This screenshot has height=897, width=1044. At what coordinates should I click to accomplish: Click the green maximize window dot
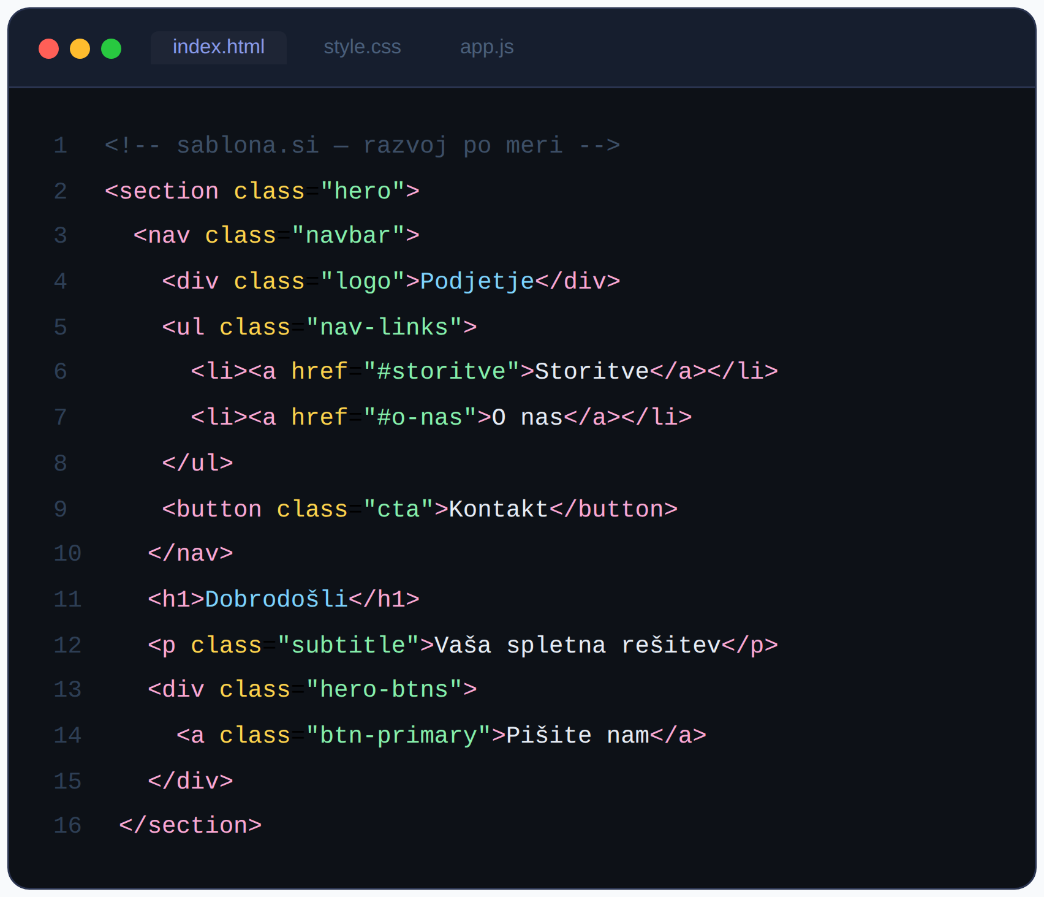click(112, 48)
